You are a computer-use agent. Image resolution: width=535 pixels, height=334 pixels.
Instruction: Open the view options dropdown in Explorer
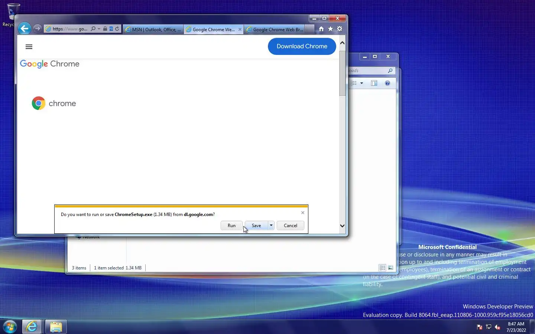pyautogui.click(x=361, y=83)
